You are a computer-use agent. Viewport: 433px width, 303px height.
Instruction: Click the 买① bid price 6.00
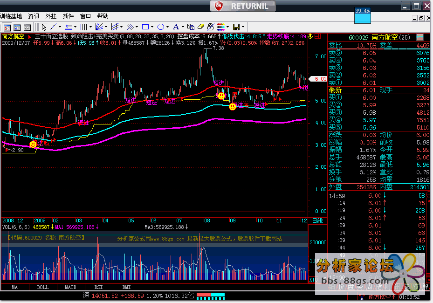369,98
